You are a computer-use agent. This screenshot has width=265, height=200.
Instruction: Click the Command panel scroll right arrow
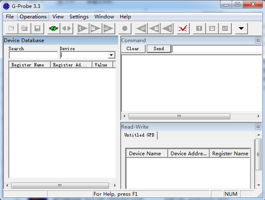click(258, 116)
